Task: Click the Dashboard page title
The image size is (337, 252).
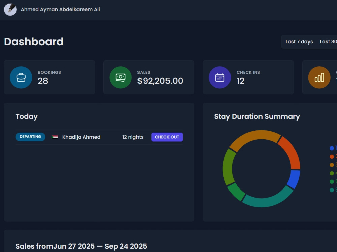Action: click(x=34, y=42)
